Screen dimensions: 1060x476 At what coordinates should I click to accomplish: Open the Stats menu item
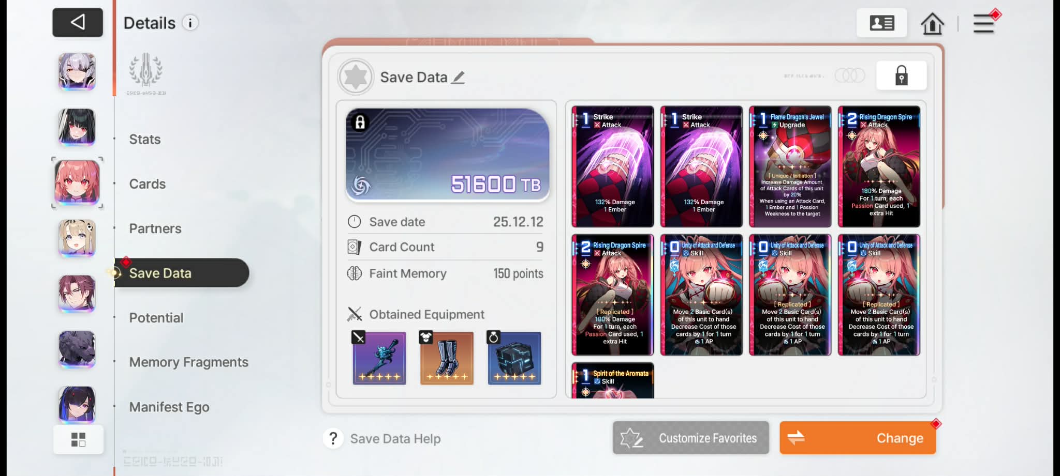click(x=145, y=140)
